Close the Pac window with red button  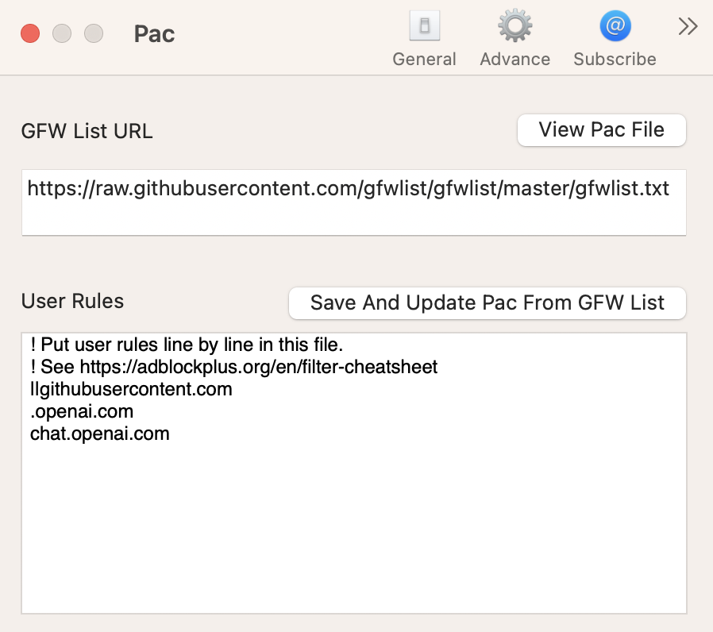click(x=30, y=33)
